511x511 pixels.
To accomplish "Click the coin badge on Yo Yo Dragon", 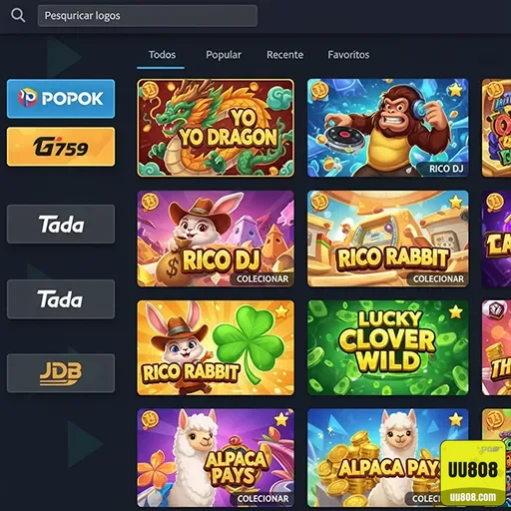I will tap(150, 91).
